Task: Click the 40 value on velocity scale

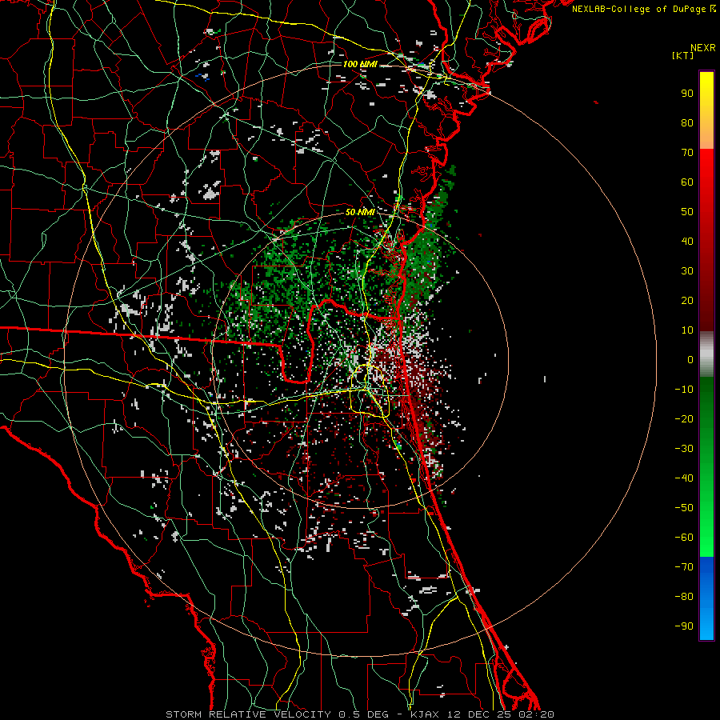Action: point(687,242)
